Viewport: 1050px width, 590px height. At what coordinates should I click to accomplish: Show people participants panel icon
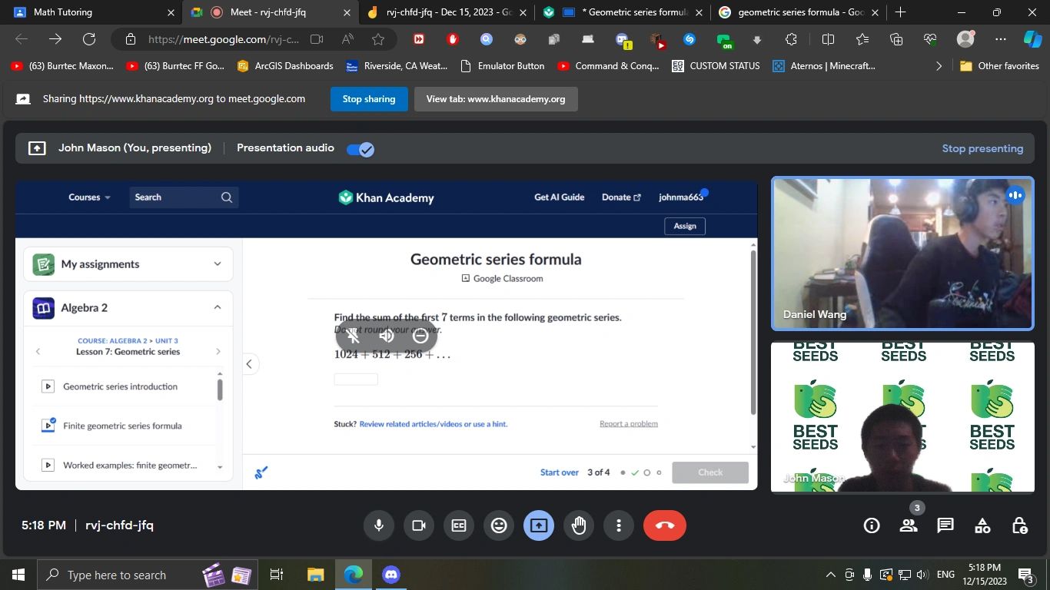[x=909, y=525]
